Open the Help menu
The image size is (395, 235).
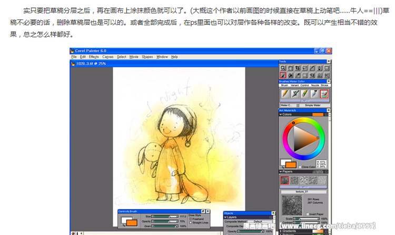coord(174,57)
